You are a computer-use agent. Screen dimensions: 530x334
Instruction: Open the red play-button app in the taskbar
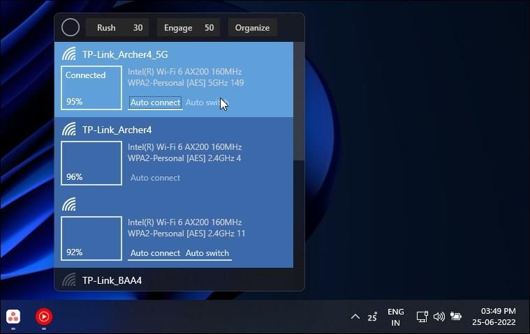tap(43, 317)
